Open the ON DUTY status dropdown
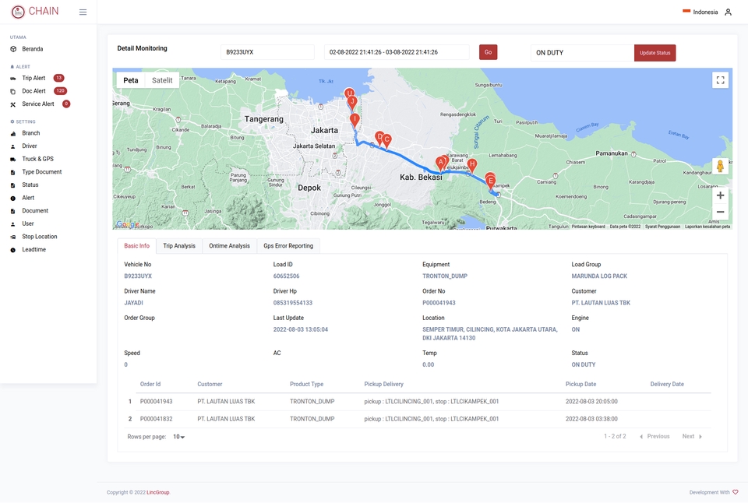 [x=582, y=52]
